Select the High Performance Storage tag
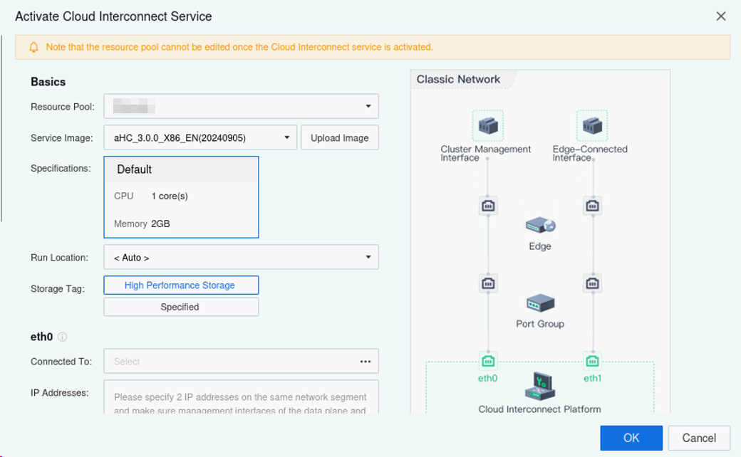This screenshot has width=741, height=457. (x=181, y=285)
